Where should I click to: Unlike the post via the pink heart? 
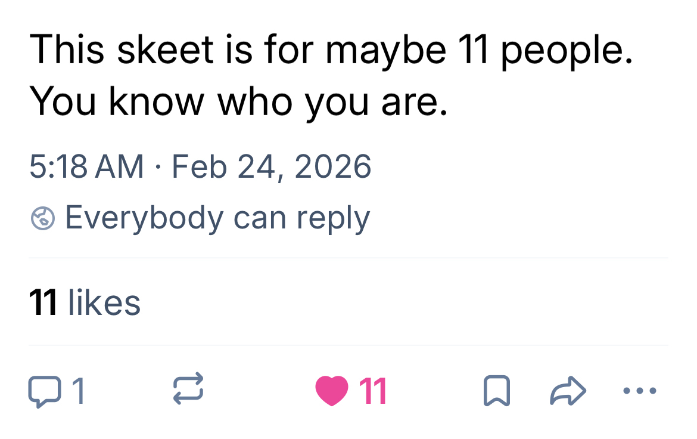click(331, 392)
